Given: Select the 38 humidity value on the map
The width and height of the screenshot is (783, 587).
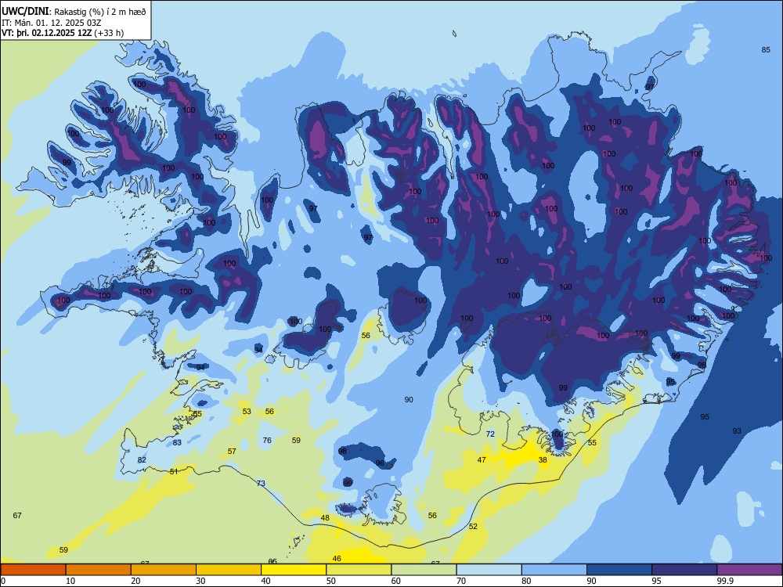Looking at the screenshot, I should coord(543,459).
